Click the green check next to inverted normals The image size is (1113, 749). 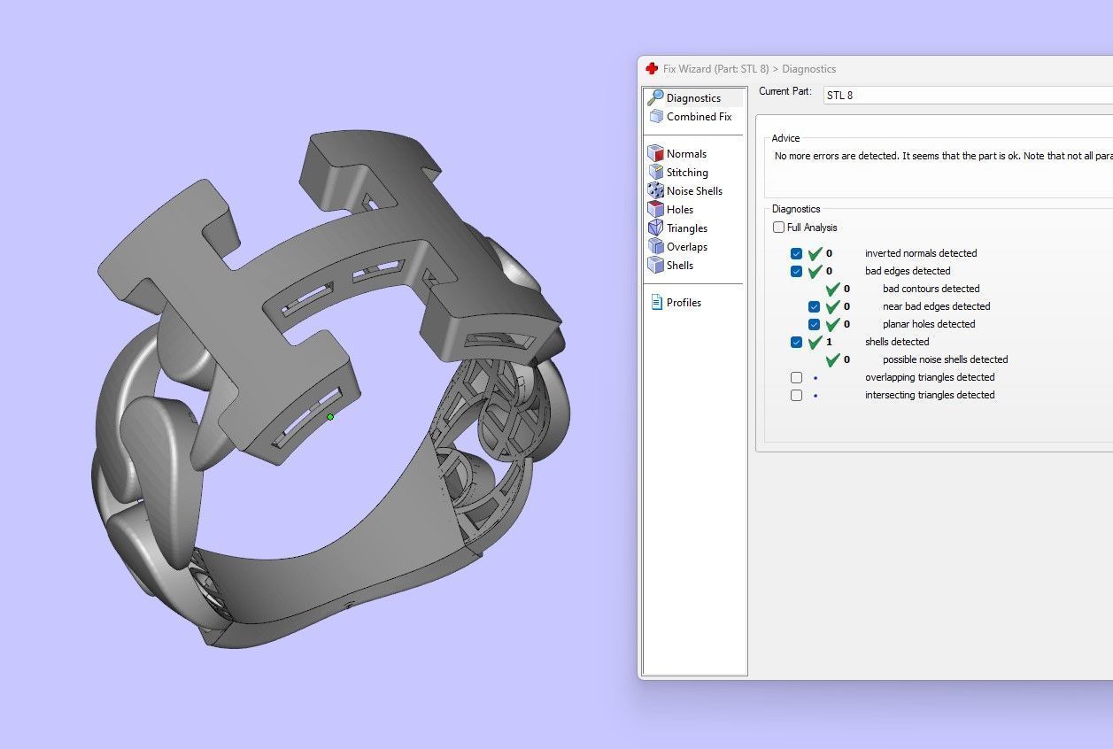click(x=815, y=253)
